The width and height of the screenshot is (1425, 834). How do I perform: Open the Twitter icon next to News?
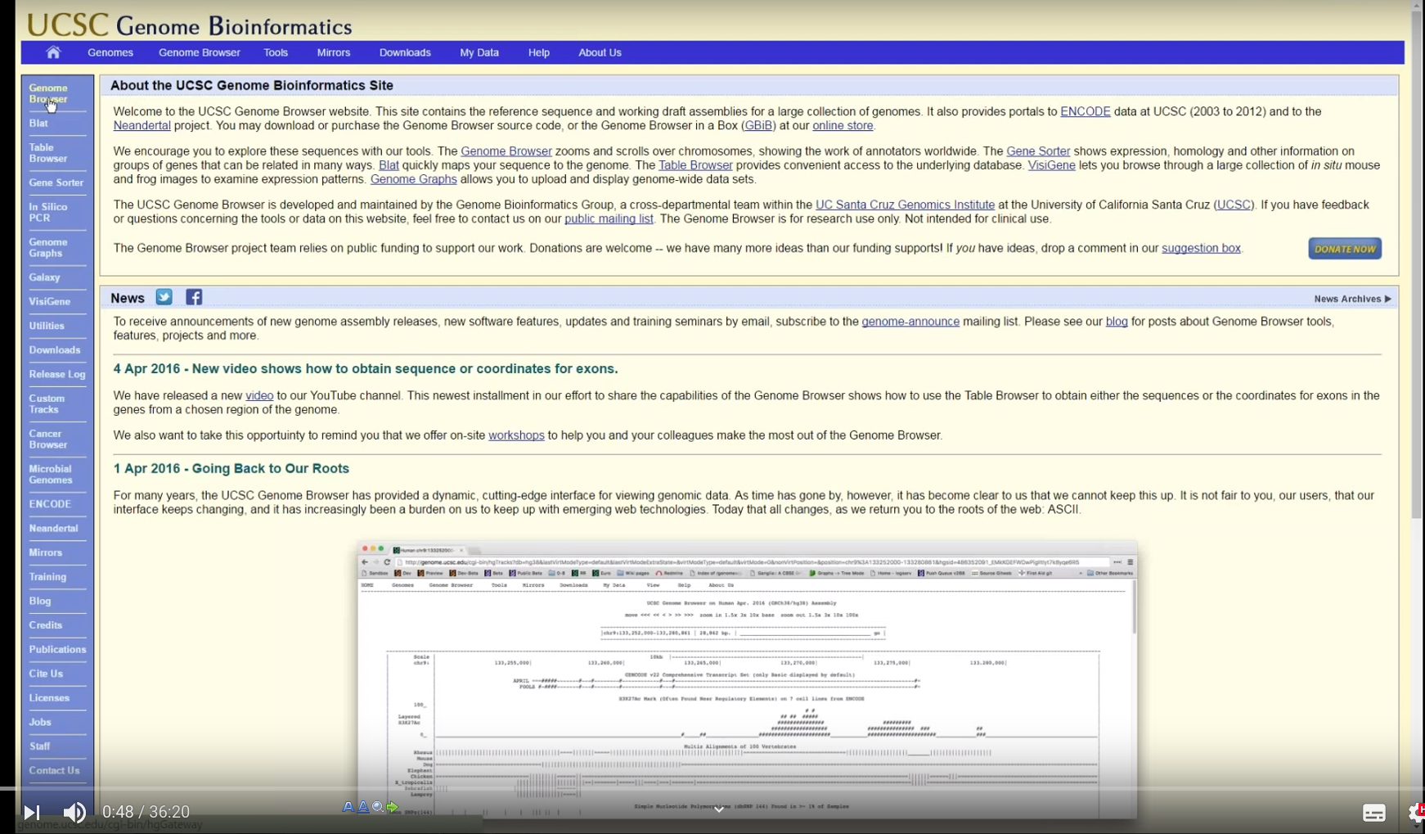[164, 297]
